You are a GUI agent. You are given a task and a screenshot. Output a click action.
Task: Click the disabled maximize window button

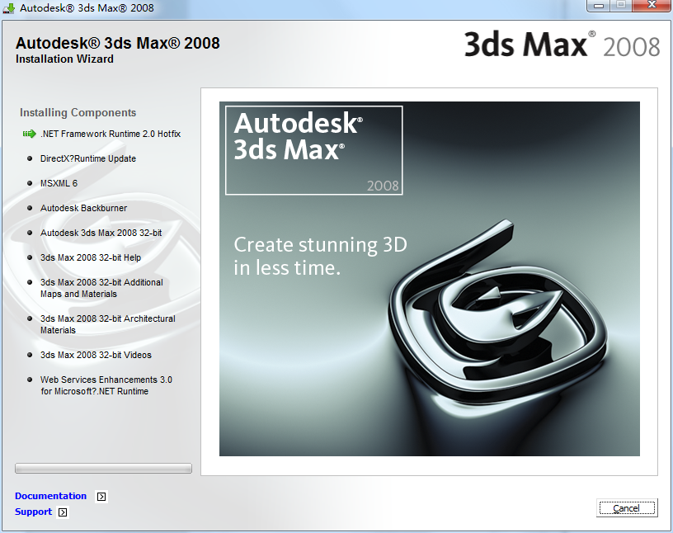click(x=621, y=6)
